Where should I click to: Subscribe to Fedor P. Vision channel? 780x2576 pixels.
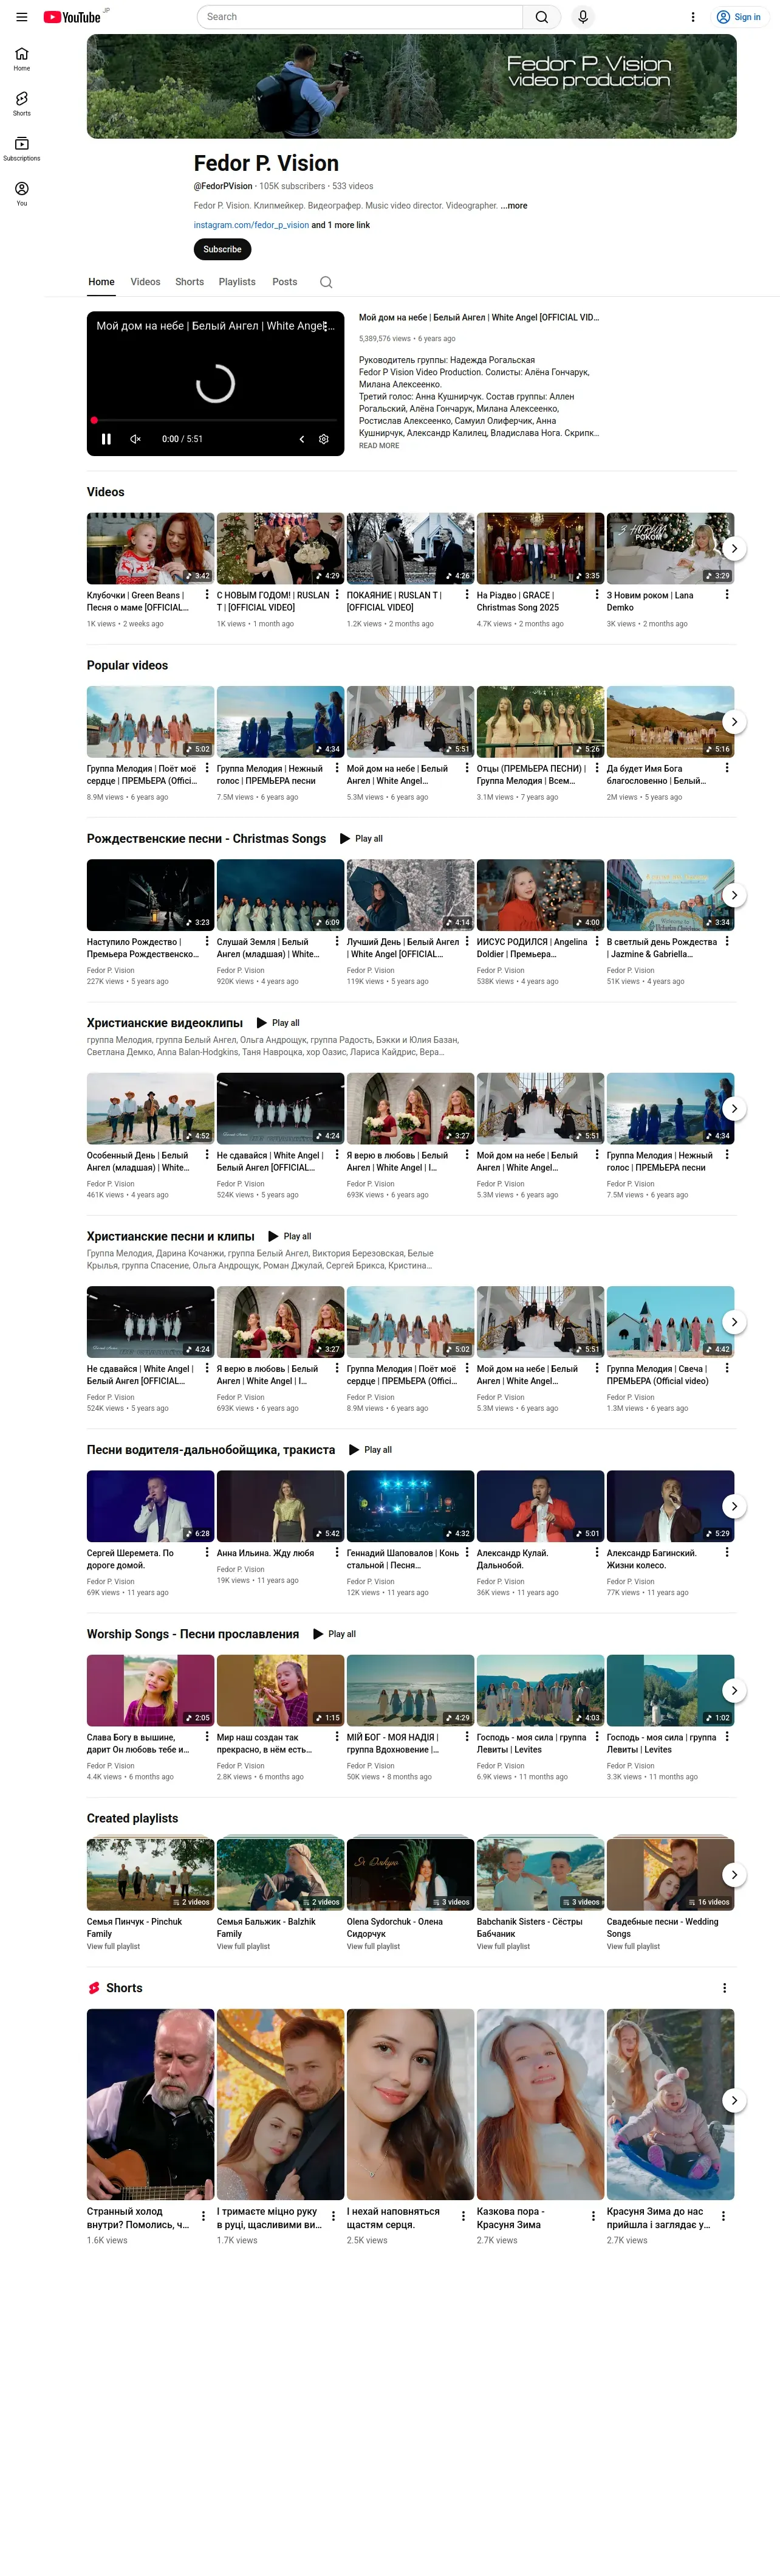[x=222, y=249]
